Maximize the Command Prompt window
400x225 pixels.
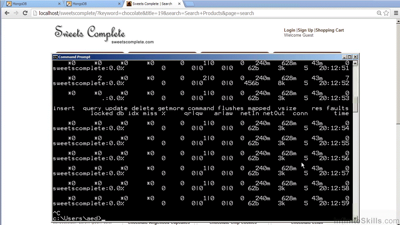(x=349, y=57)
